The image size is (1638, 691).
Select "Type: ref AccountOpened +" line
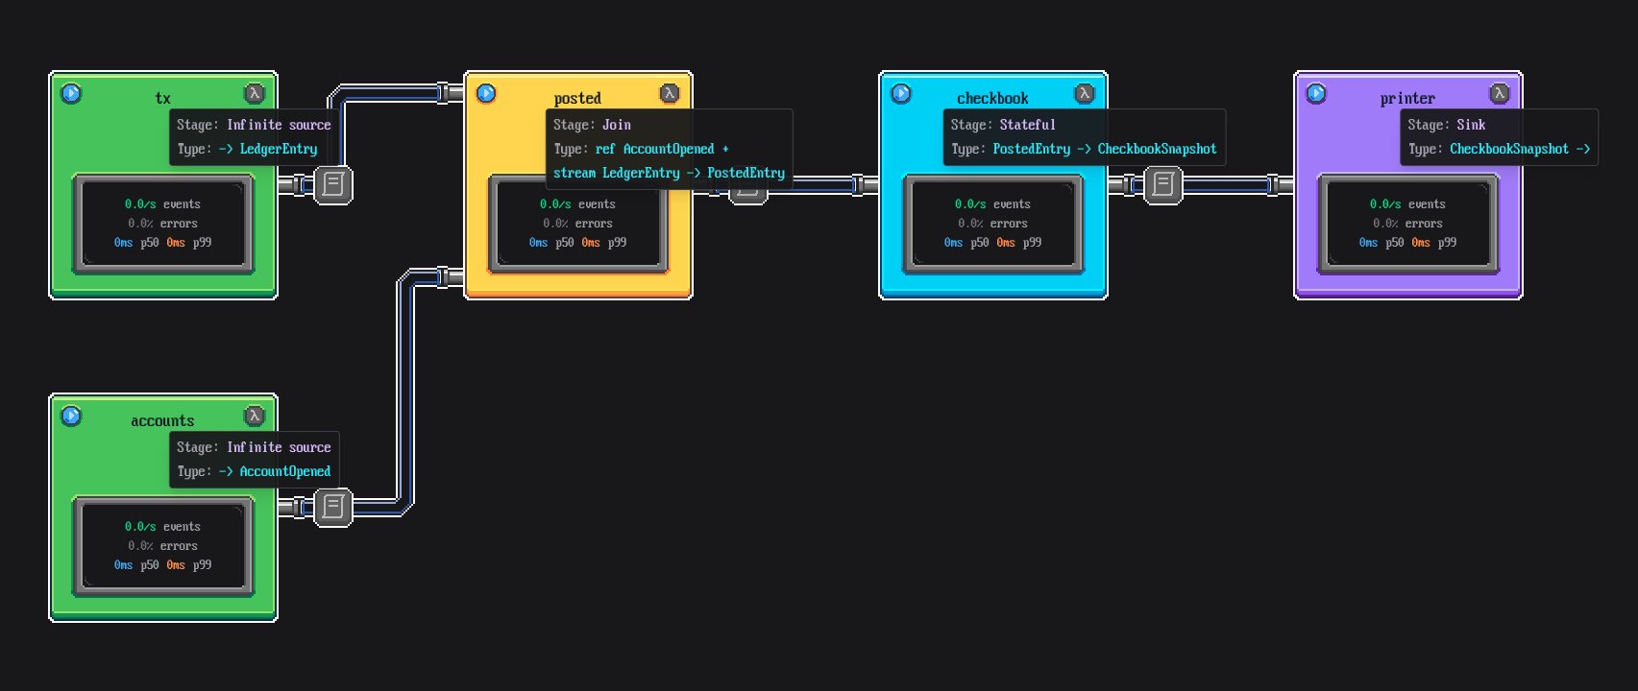(642, 149)
